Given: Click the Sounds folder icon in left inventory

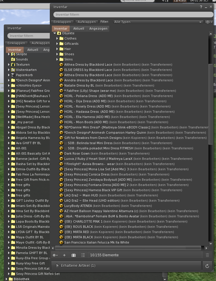Looking at the screenshot, I should click(13, 59).
